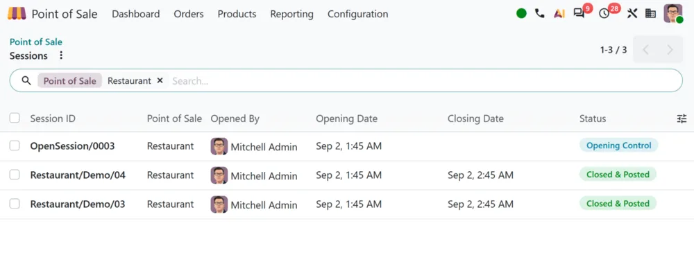This screenshot has height=255, width=694.
Task: Open the conversations icon with 9 badge
Action: pos(579,14)
